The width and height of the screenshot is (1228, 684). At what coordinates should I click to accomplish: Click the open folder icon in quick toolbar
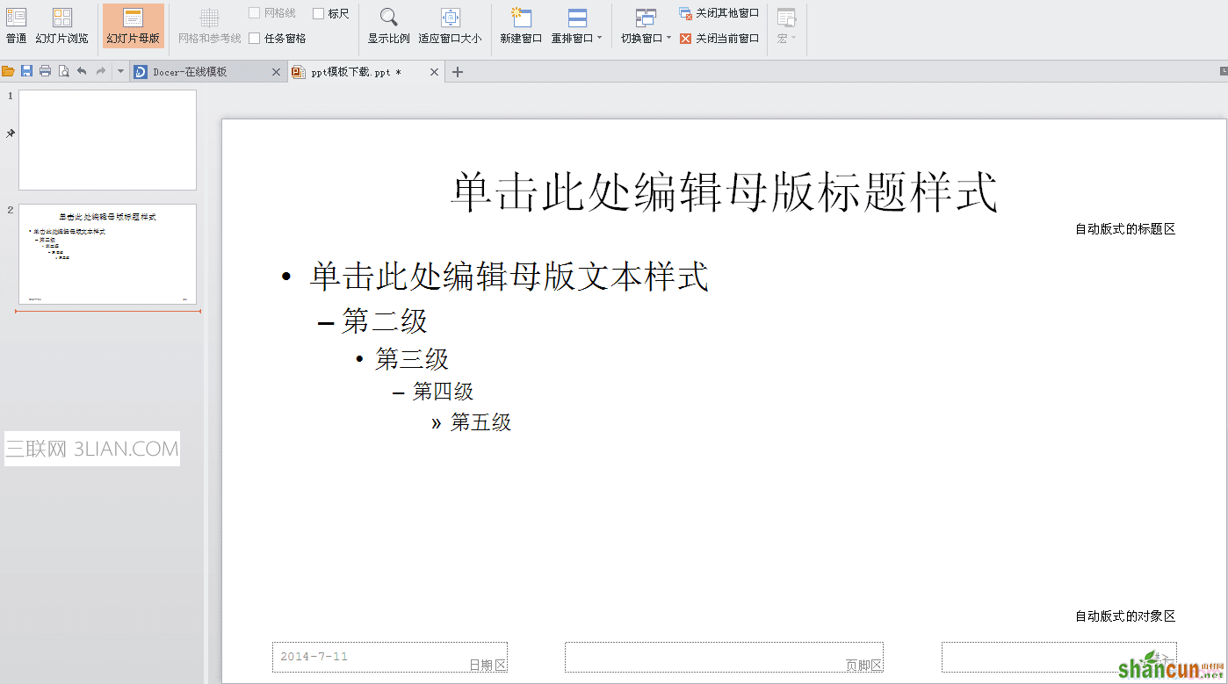coord(8,71)
